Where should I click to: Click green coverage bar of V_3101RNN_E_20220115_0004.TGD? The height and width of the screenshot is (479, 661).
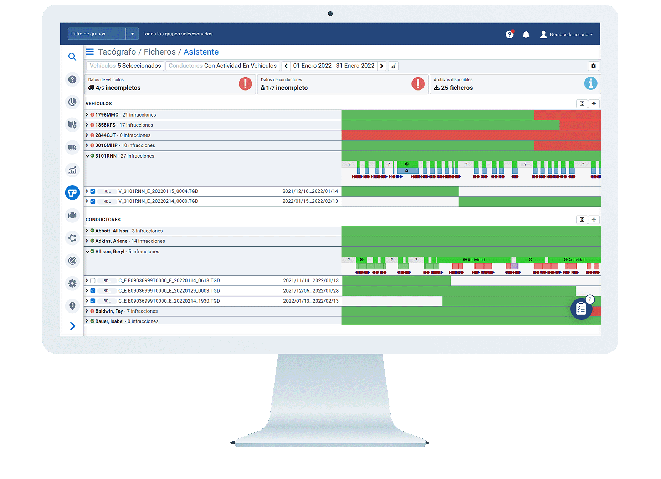pos(400,191)
